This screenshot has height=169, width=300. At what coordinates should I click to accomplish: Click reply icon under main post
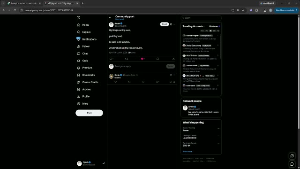point(111,59)
